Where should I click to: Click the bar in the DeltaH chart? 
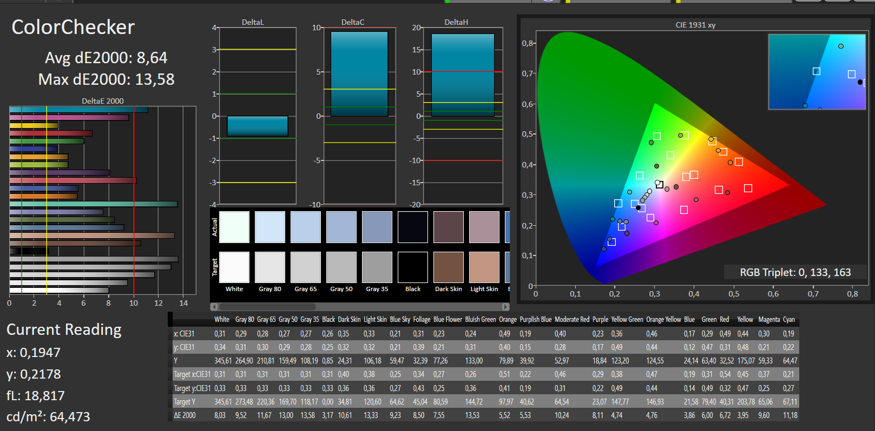click(463, 75)
